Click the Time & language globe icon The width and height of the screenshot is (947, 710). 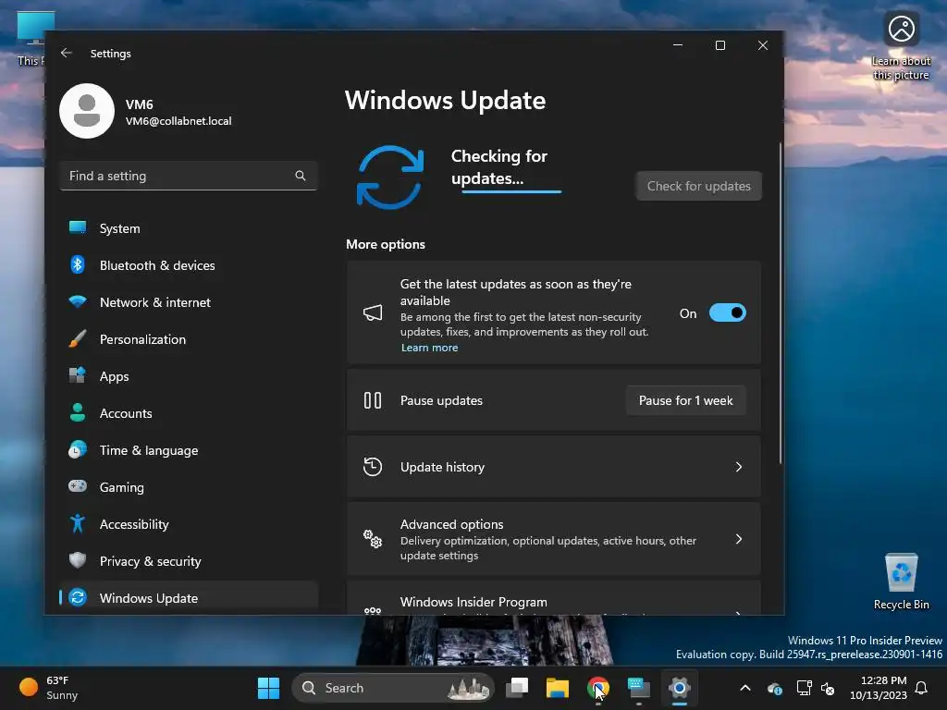point(78,450)
